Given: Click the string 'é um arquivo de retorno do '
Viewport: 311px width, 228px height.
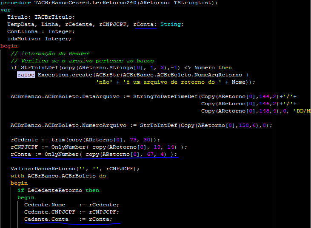Looking at the screenshot, I should [172, 82].
